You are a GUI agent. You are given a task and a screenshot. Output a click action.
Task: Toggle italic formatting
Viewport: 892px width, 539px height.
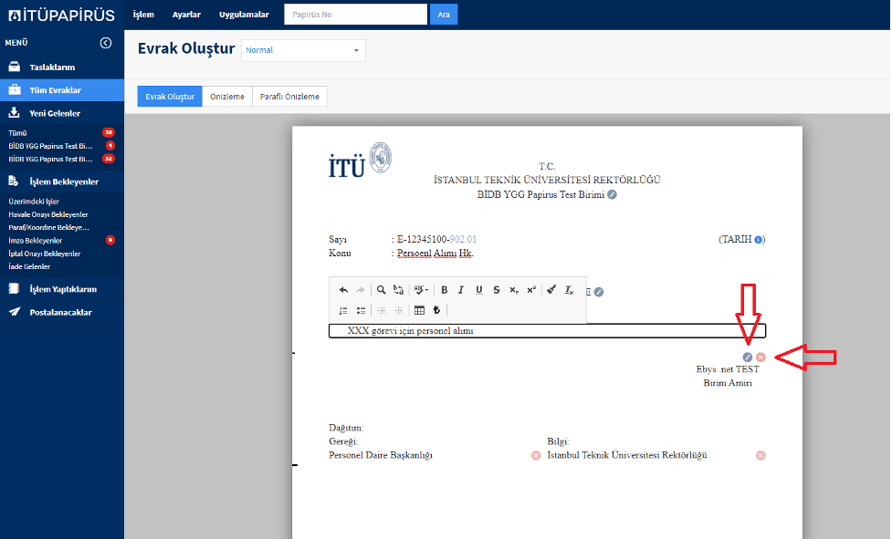pos(461,290)
